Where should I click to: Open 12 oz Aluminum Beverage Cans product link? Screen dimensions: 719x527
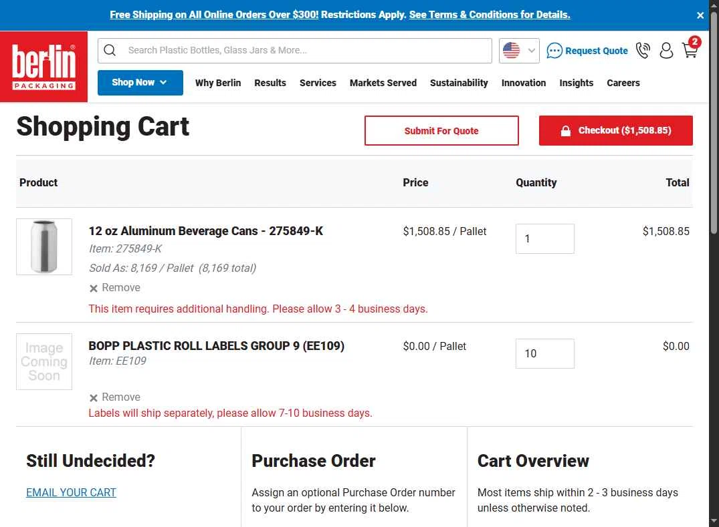(206, 231)
